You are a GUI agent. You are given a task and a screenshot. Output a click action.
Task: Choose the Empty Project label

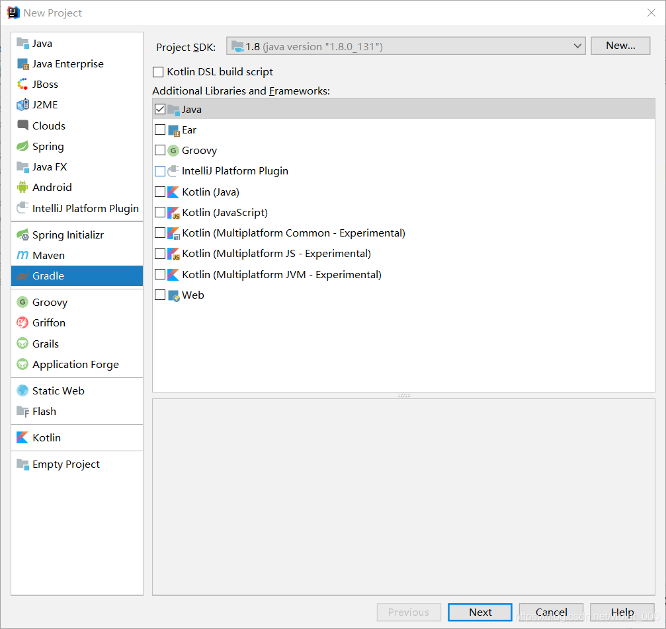click(66, 464)
